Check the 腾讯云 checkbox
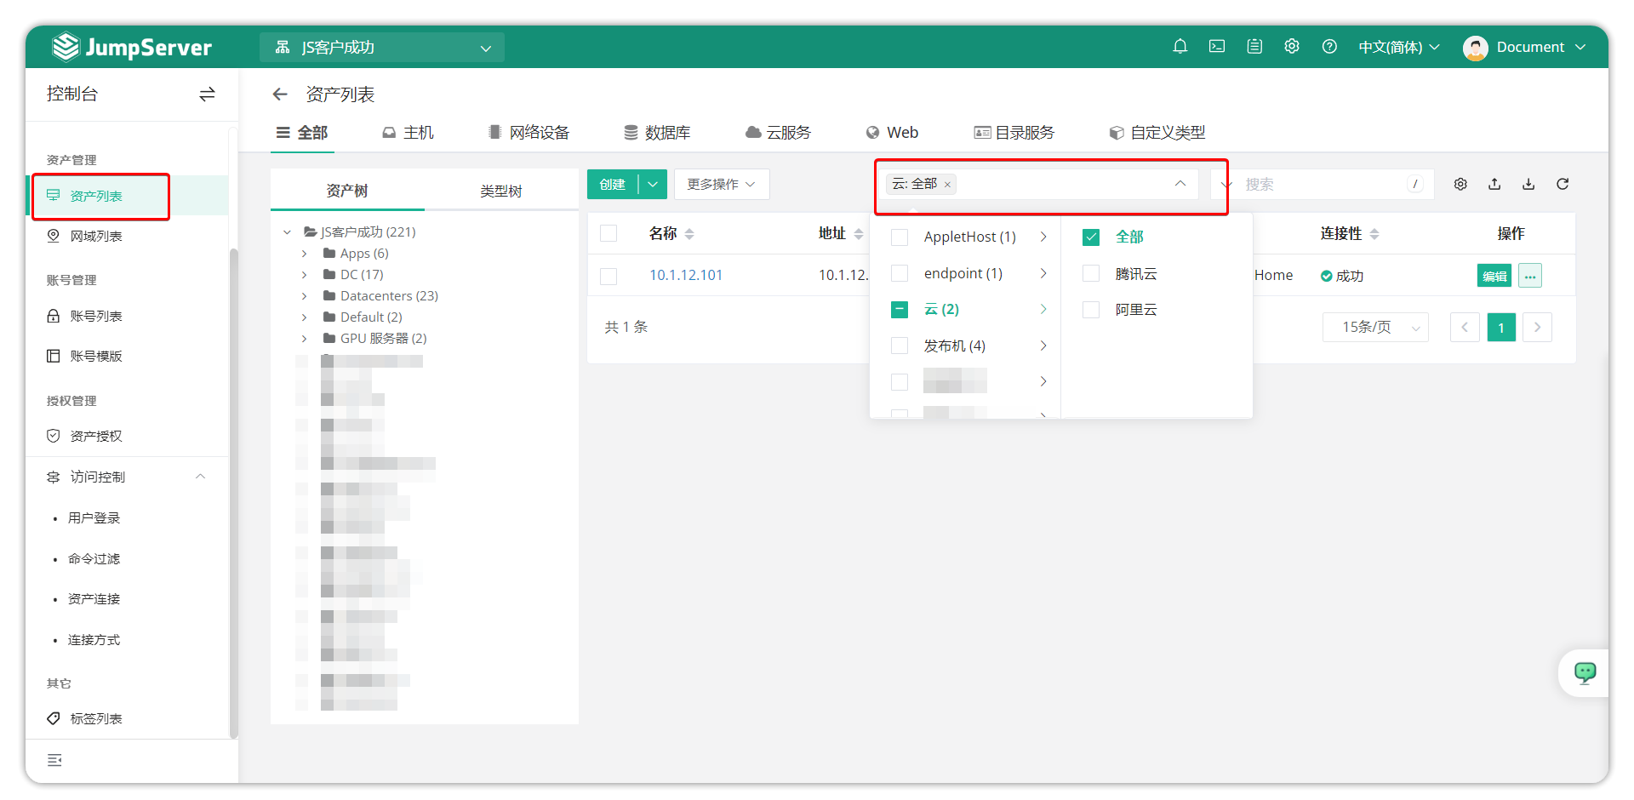This screenshot has width=1634, height=800. (1091, 274)
